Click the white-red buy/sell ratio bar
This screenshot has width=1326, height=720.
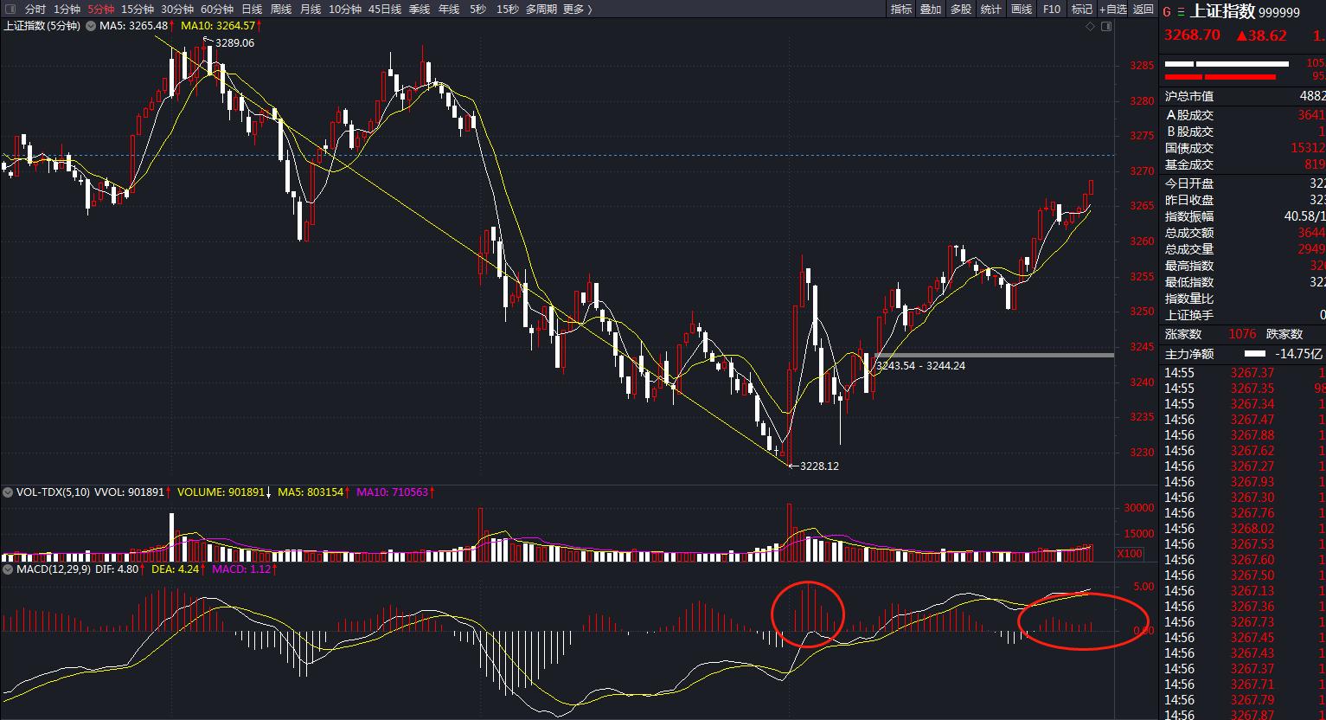[x=1227, y=70]
